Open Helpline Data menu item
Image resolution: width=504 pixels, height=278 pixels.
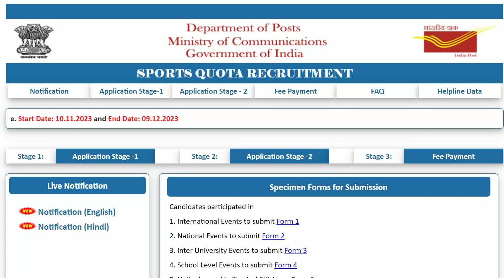[x=460, y=91]
